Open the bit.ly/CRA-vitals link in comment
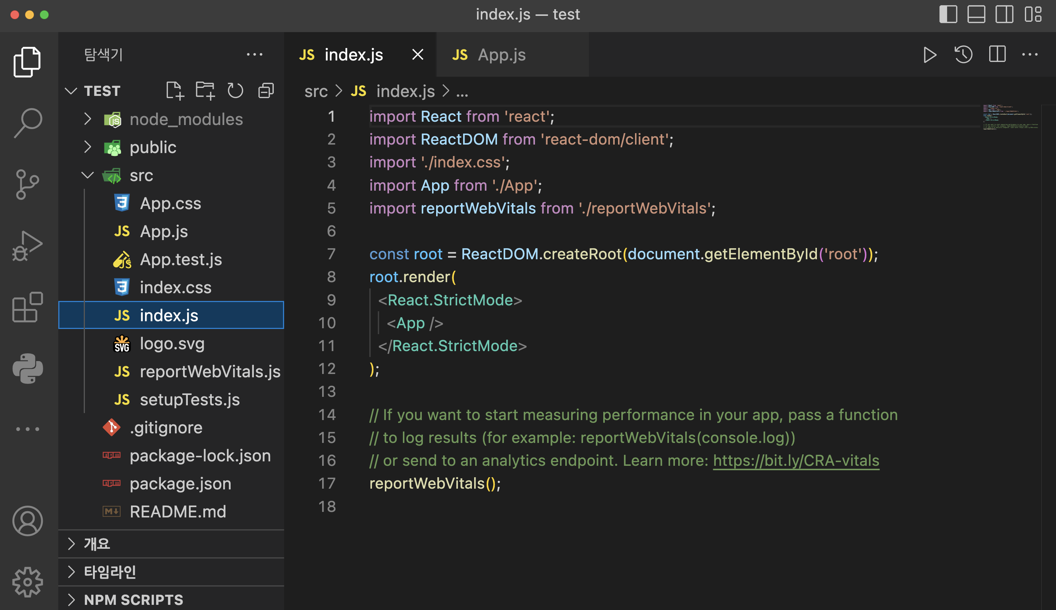Screen dimensions: 1056x610 796,460
